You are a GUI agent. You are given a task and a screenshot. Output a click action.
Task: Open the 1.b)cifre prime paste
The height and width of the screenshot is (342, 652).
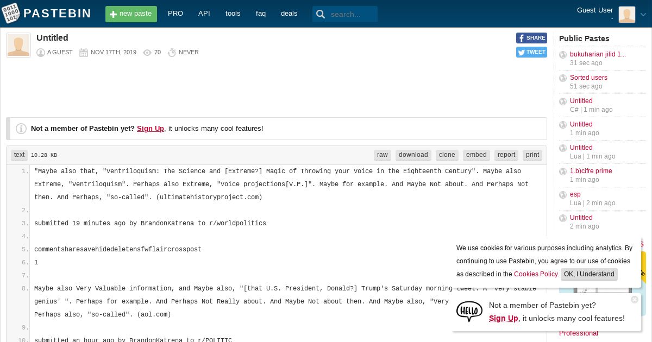click(x=591, y=171)
